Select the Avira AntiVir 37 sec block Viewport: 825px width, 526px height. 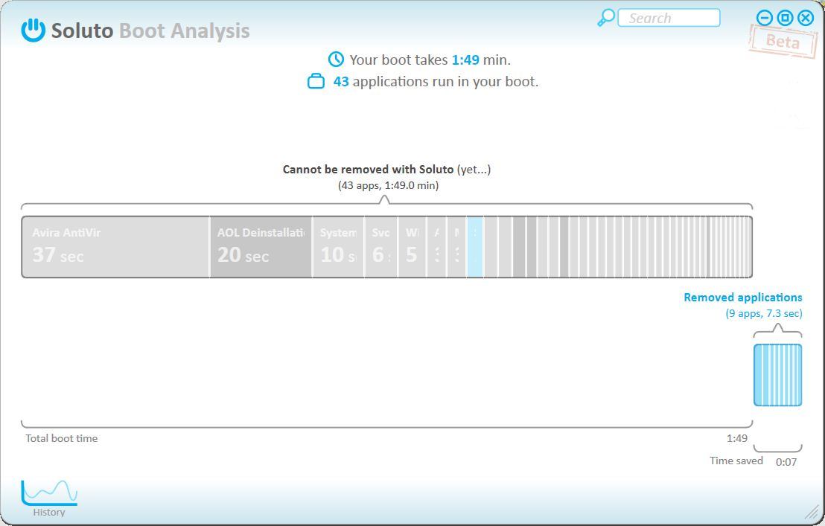tap(115, 247)
